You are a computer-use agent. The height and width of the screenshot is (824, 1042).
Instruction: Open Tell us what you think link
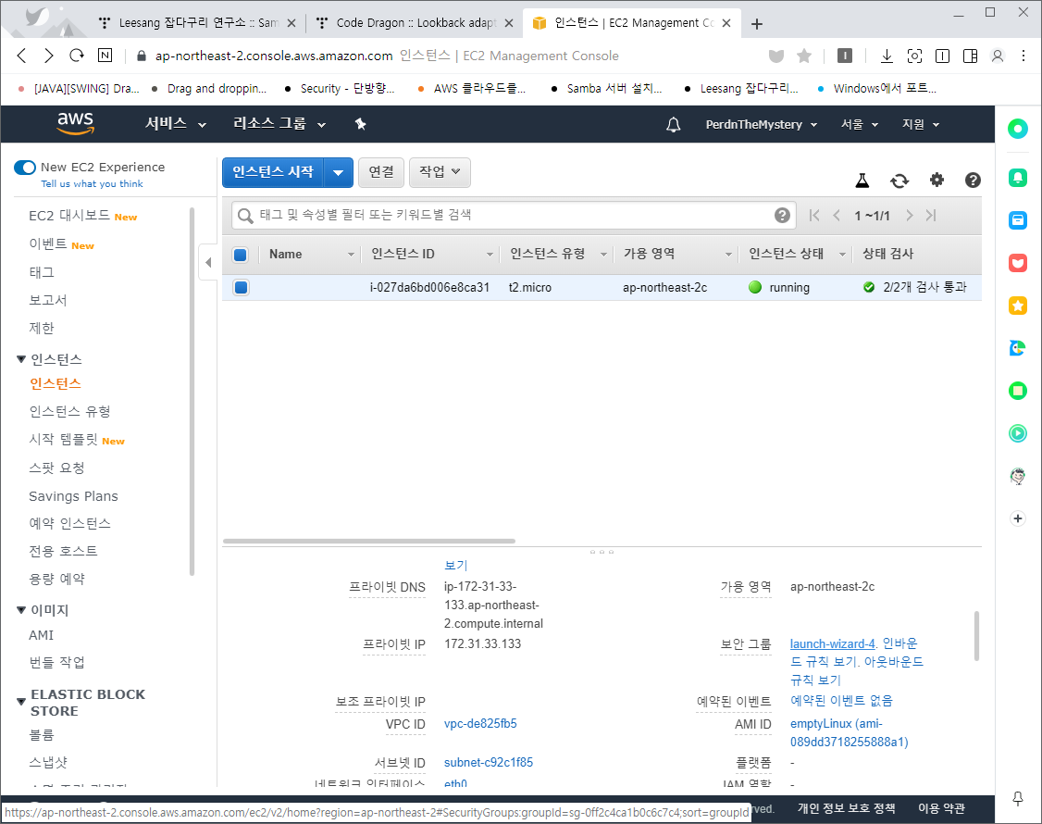click(x=92, y=183)
